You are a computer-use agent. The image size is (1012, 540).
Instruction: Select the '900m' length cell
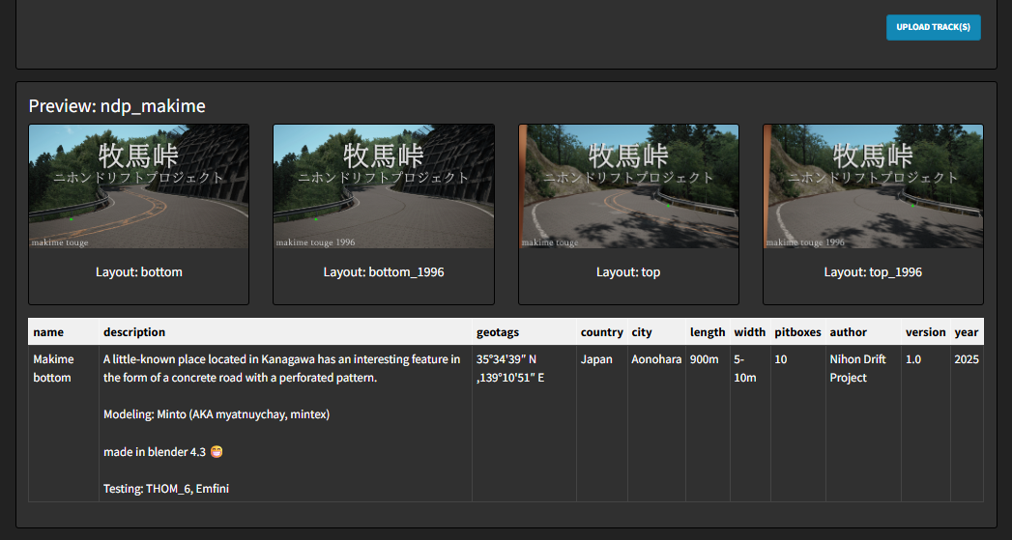pos(704,359)
